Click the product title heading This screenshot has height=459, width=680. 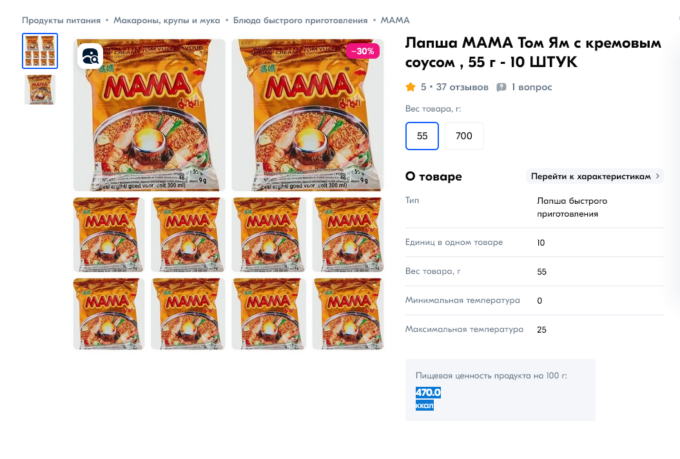[533, 52]
